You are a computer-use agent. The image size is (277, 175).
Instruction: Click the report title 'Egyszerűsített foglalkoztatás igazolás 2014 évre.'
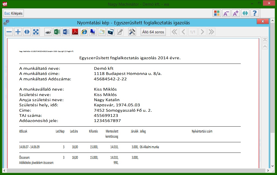click(x=130, y=58)
